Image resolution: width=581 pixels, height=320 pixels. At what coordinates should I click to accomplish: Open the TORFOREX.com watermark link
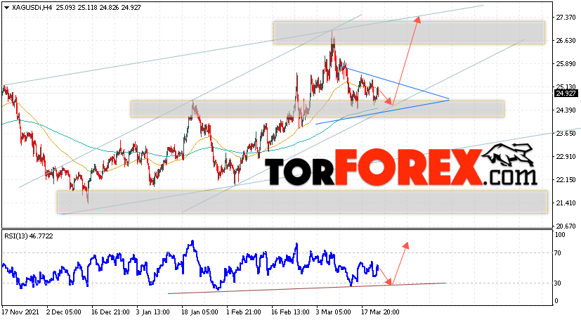point(401,167)
